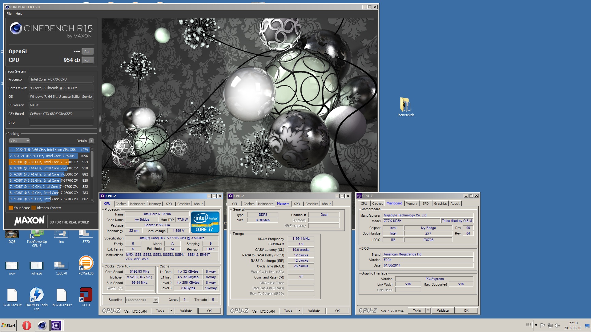Screen dimensions: 591x332
Task: Open the ranking CPU dropdown
Action: [19, 141]
